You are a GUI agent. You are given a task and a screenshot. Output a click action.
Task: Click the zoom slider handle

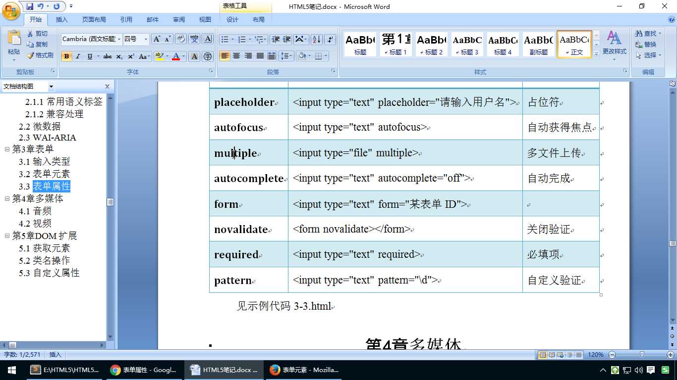(642, 355)
